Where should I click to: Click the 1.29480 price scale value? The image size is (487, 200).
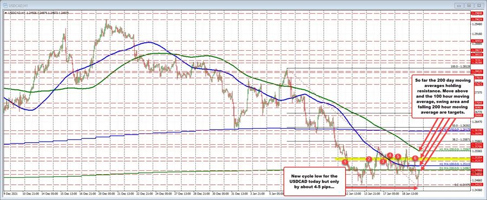(478, 24)
